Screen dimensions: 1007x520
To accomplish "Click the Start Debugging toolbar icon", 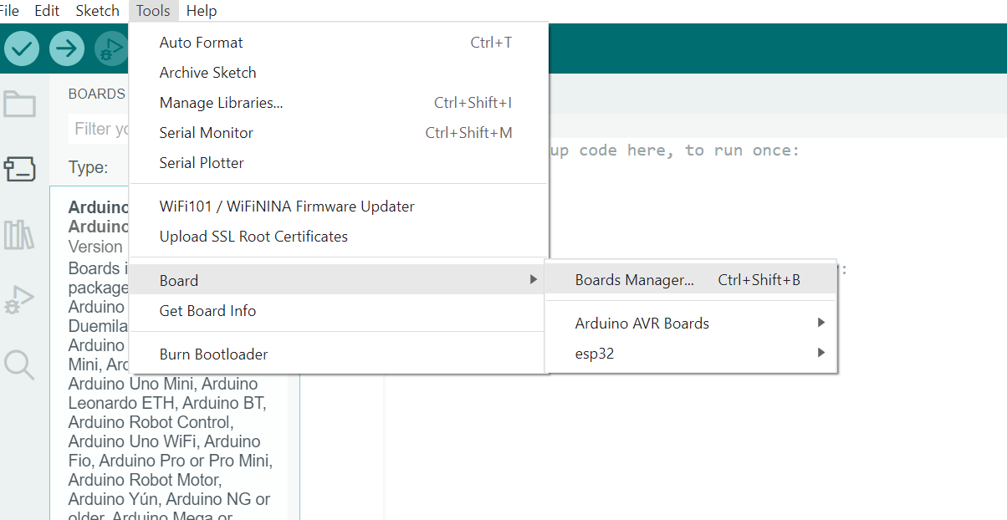I will [x=111, y=48].
